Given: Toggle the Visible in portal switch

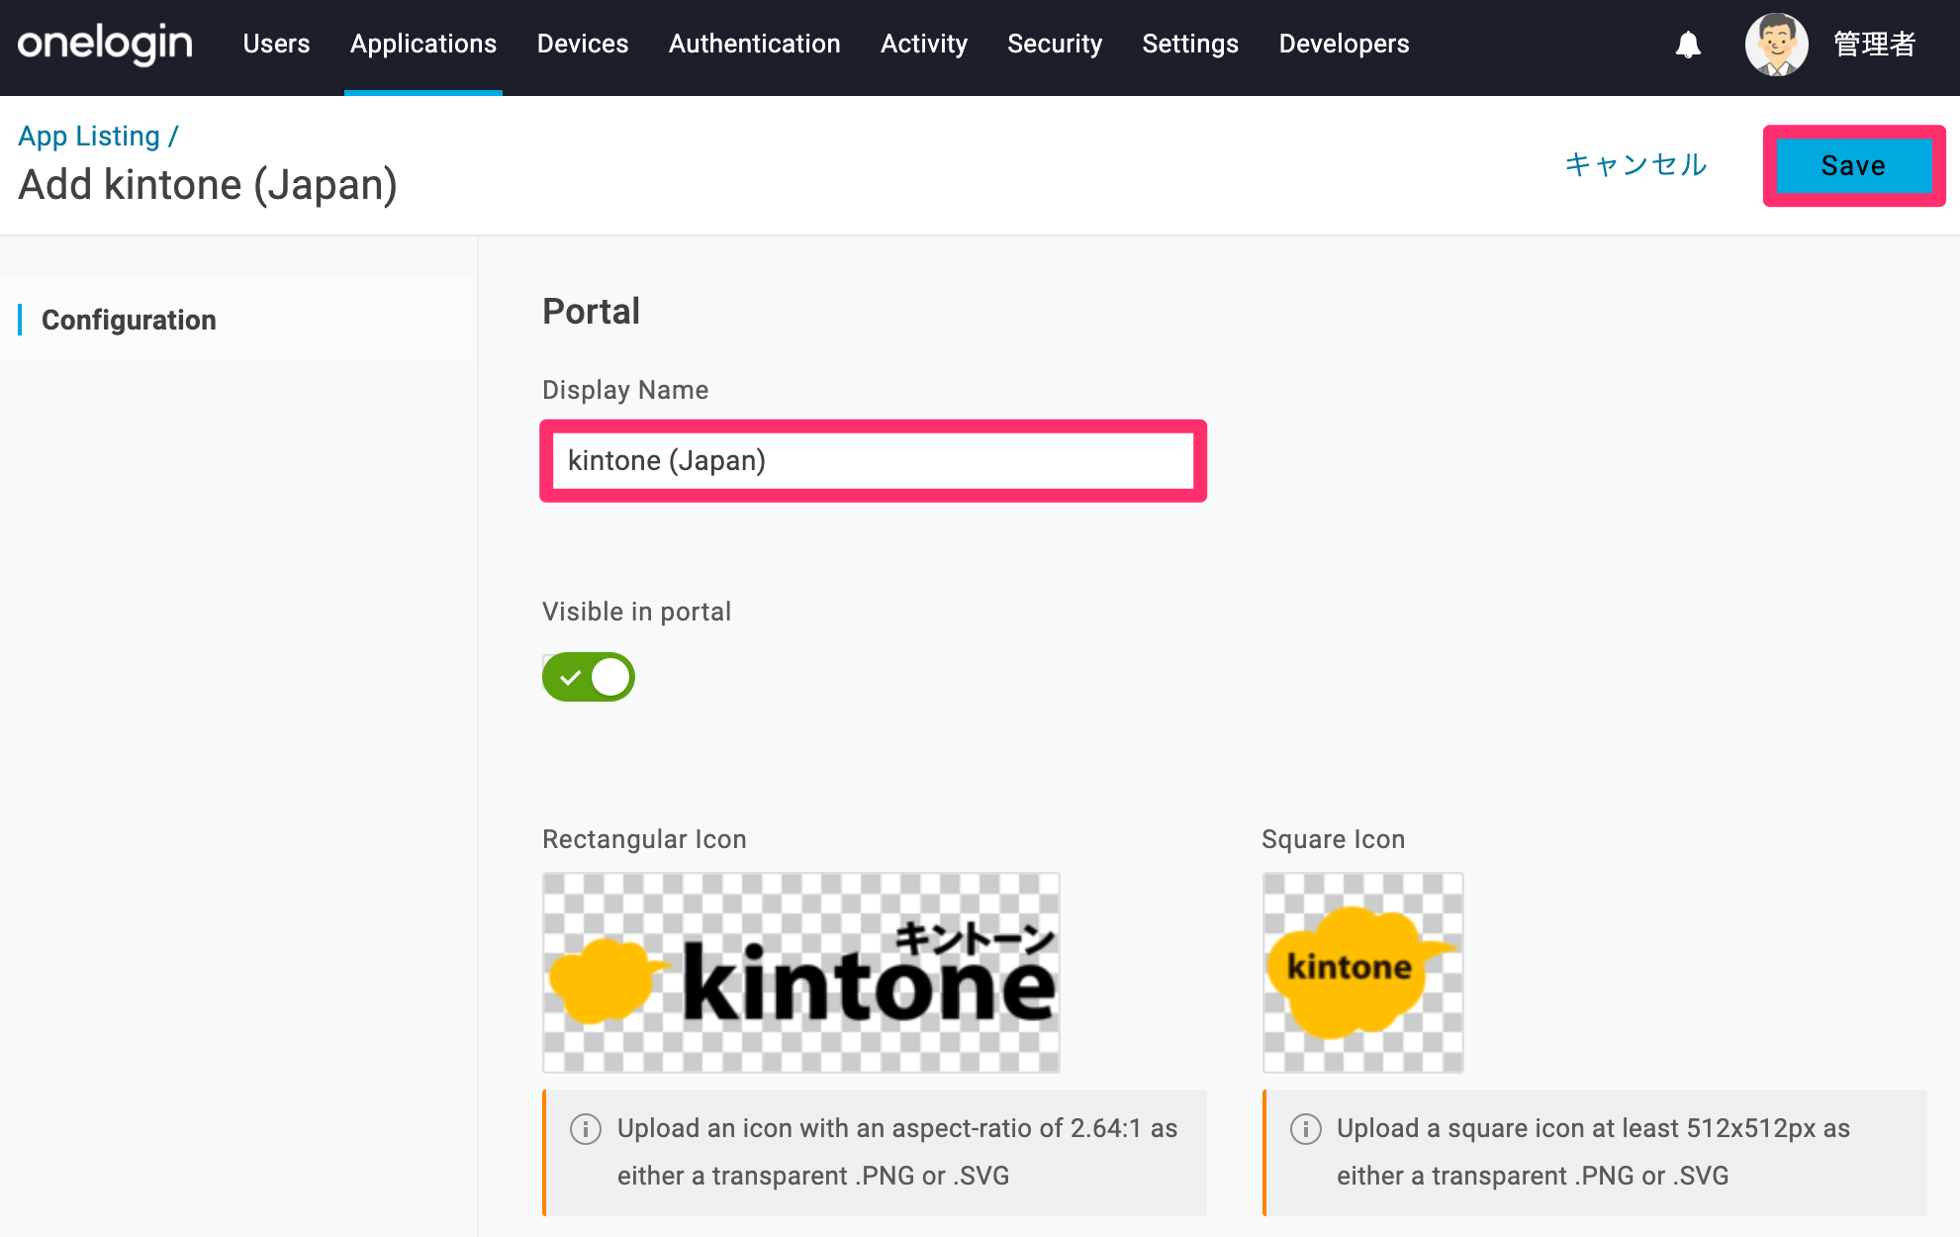Looking at the screenshot, I should tap(588, 677).
